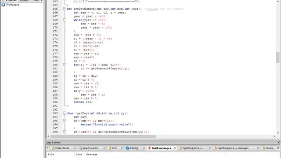The height and width of the screenshot is (158, 281).
Task: Collapse the getDay function fold at line 193
Action: coord(65,113)
